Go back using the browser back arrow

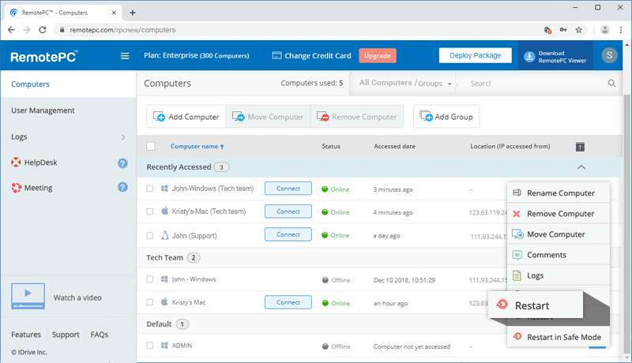pyautogui.click(x=11, y=30)
